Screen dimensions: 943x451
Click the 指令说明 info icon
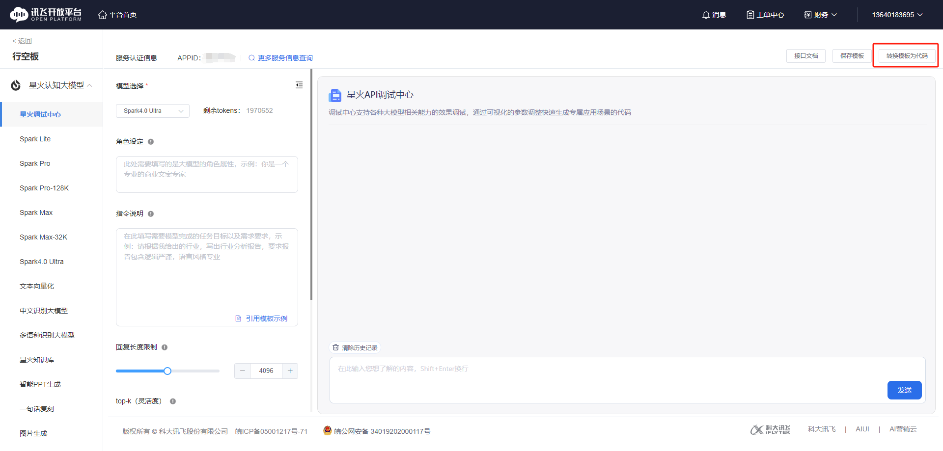(x=151, y=214)
